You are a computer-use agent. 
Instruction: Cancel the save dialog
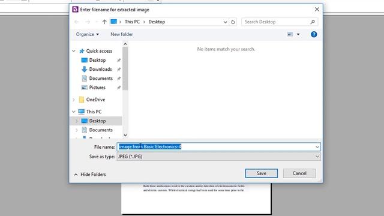click(x=299, y=173)
